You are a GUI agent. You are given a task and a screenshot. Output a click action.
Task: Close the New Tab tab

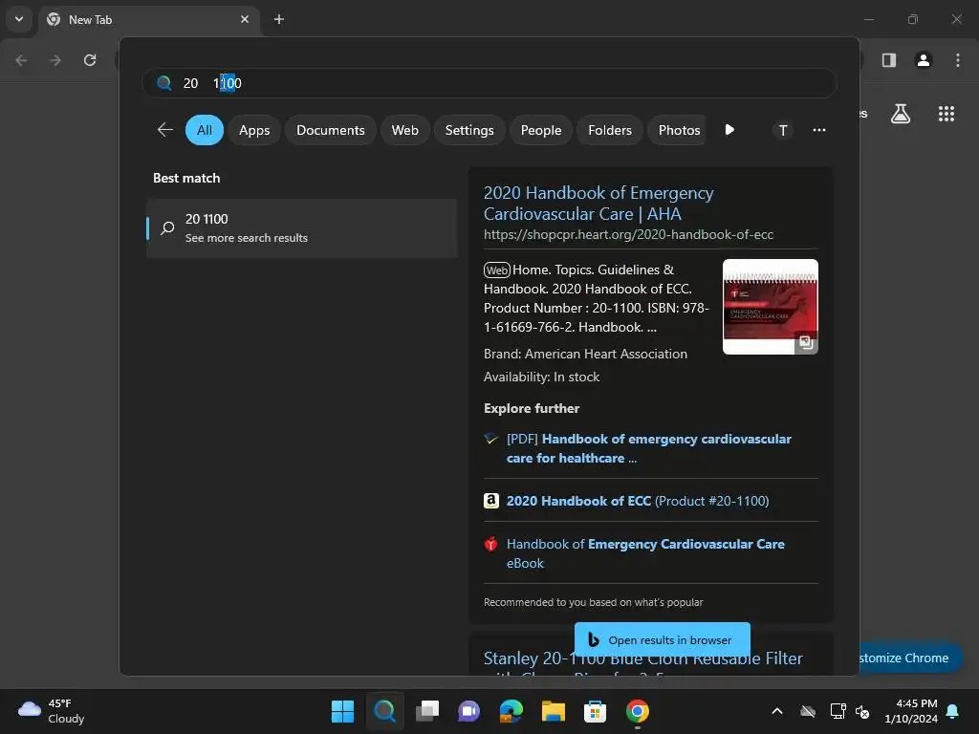(244, 19)
